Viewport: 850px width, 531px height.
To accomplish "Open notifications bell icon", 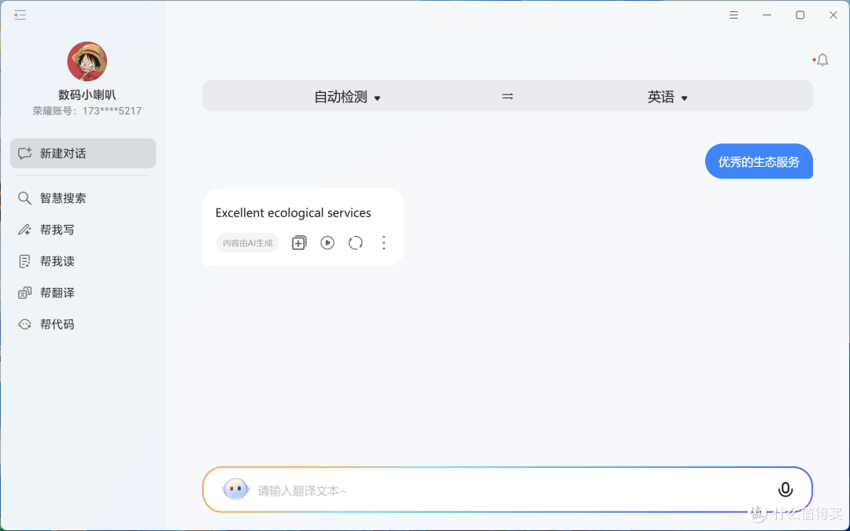I will click(x=822, y=60).
